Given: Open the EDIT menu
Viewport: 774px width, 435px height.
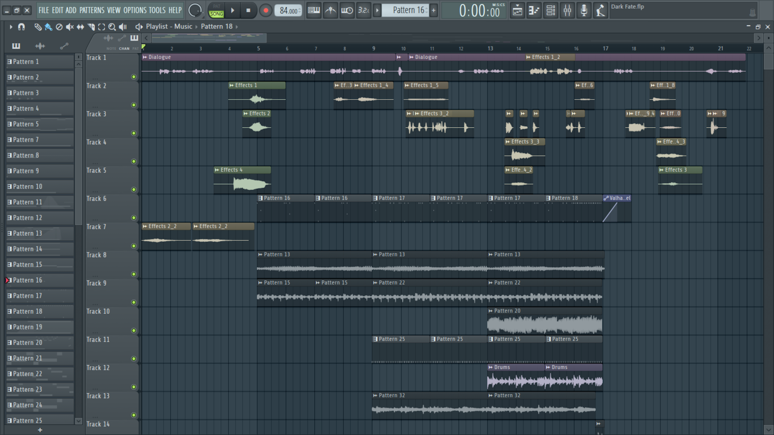Looking at the screenshot, I should 58,10.
